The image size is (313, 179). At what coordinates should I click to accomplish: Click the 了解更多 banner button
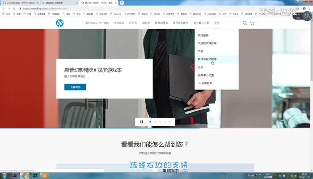[x=75, y=87]
